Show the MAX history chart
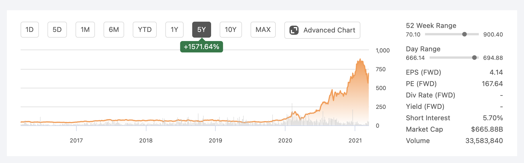Viewport: 524px width, 163px height. point(263,30)
